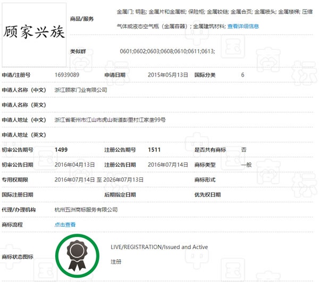The width and height of the screenshot is (319, 282).
Task: Select trademark type value 一般
Action: [x=246, y=165]
